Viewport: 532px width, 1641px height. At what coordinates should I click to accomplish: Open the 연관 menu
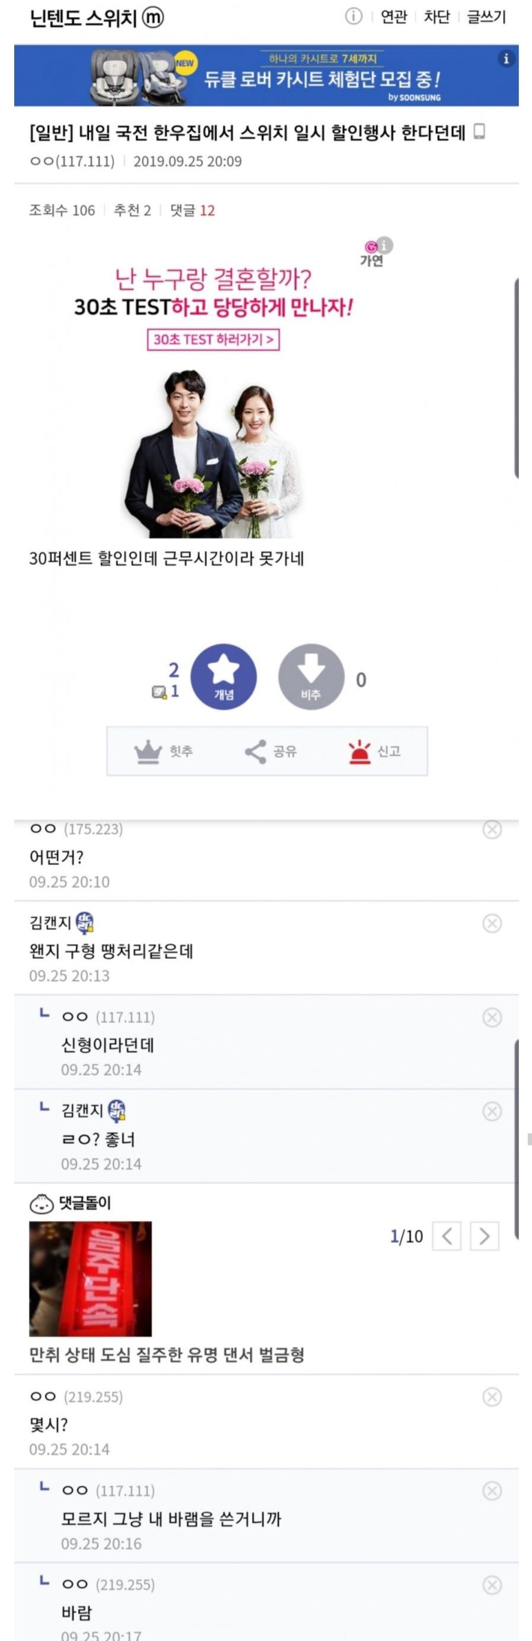(394, 17)
